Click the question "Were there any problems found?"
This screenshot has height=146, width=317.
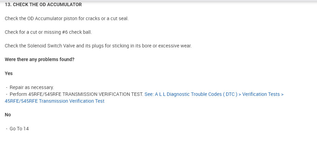[x=40, y=59]
